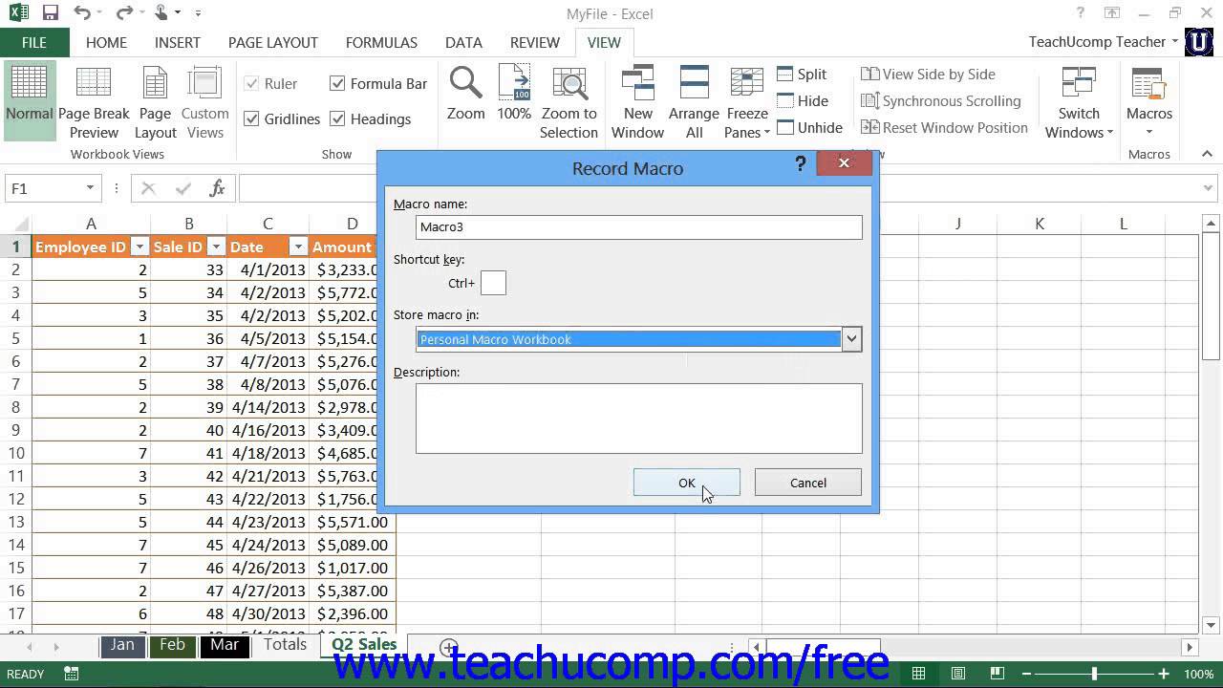The image size is (1223, 688).
Task: Click Arrange All windows
Action: (694, 103)
